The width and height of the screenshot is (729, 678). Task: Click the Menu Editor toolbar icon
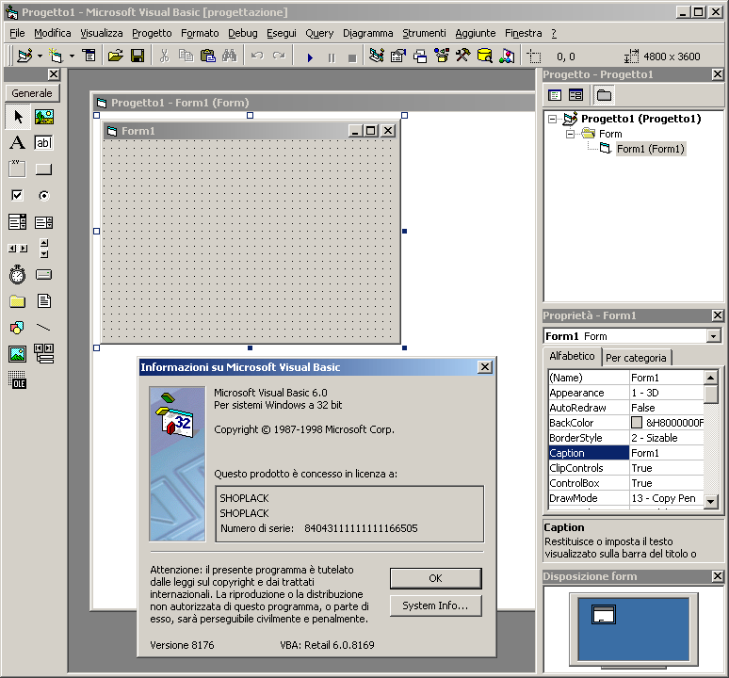point(89,56)
